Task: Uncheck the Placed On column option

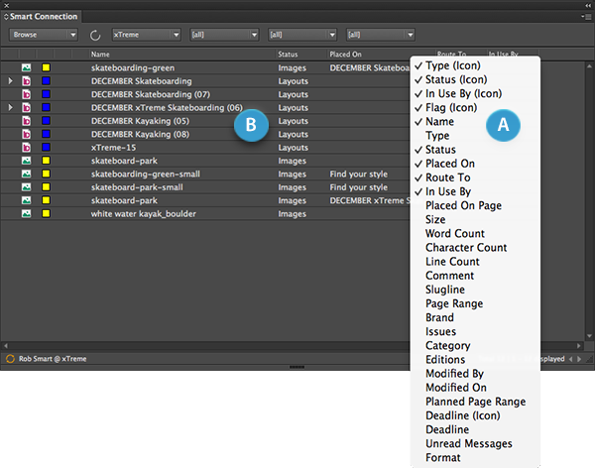Action: point(475,164)
